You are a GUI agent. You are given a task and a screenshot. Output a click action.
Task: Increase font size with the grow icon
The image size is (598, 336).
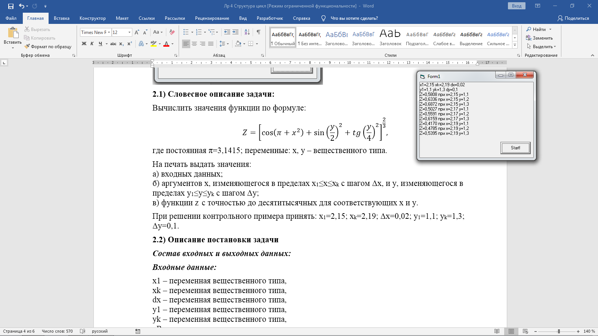(137, 32)
